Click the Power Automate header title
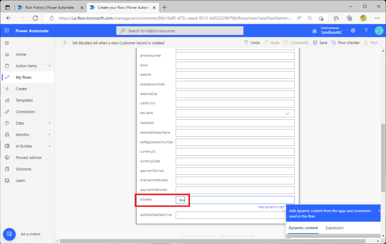The width and height of the screenshot is (386, 244). (x=32, y=31)
